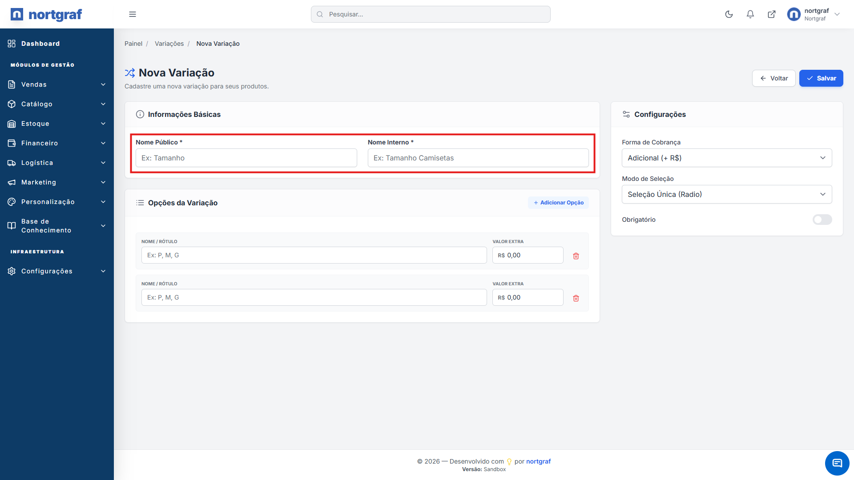
Task: Click the Adicionar Opção button
Action: point(558,203)
